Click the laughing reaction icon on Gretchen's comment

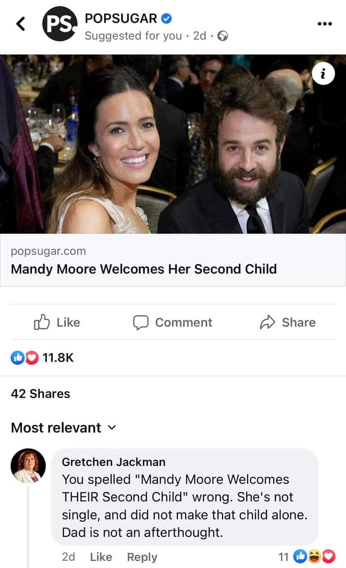[x=314, y=557]
